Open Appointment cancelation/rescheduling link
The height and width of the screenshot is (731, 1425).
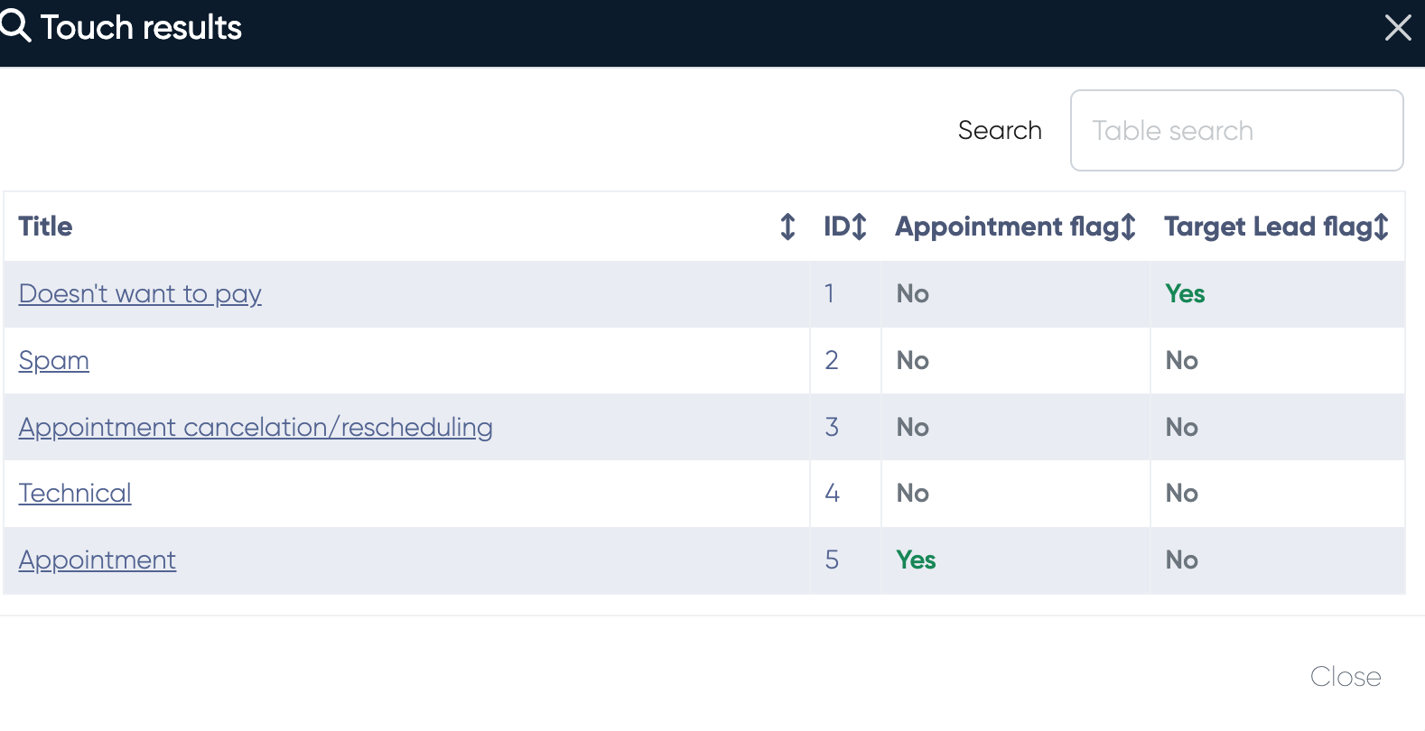point(256,428)
